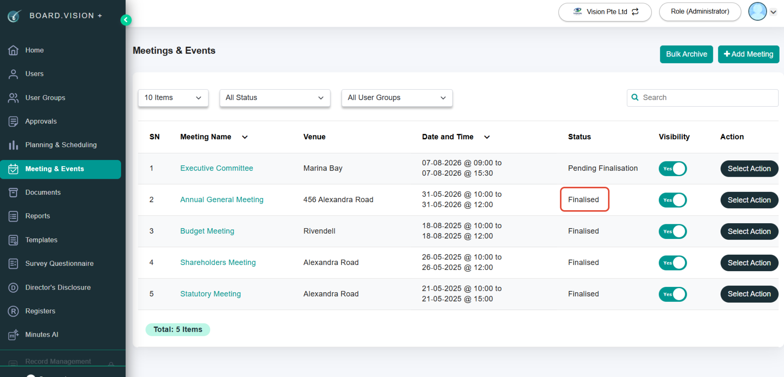The width and height of the screenshot is (784, 377).
Task: Open the All Status filter dropdown
Action: [275, 98]
